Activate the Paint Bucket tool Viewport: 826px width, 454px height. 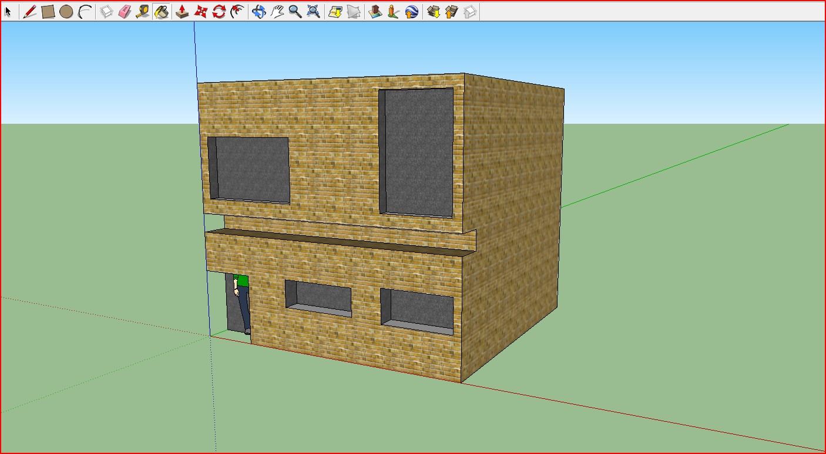coord(162,11)
